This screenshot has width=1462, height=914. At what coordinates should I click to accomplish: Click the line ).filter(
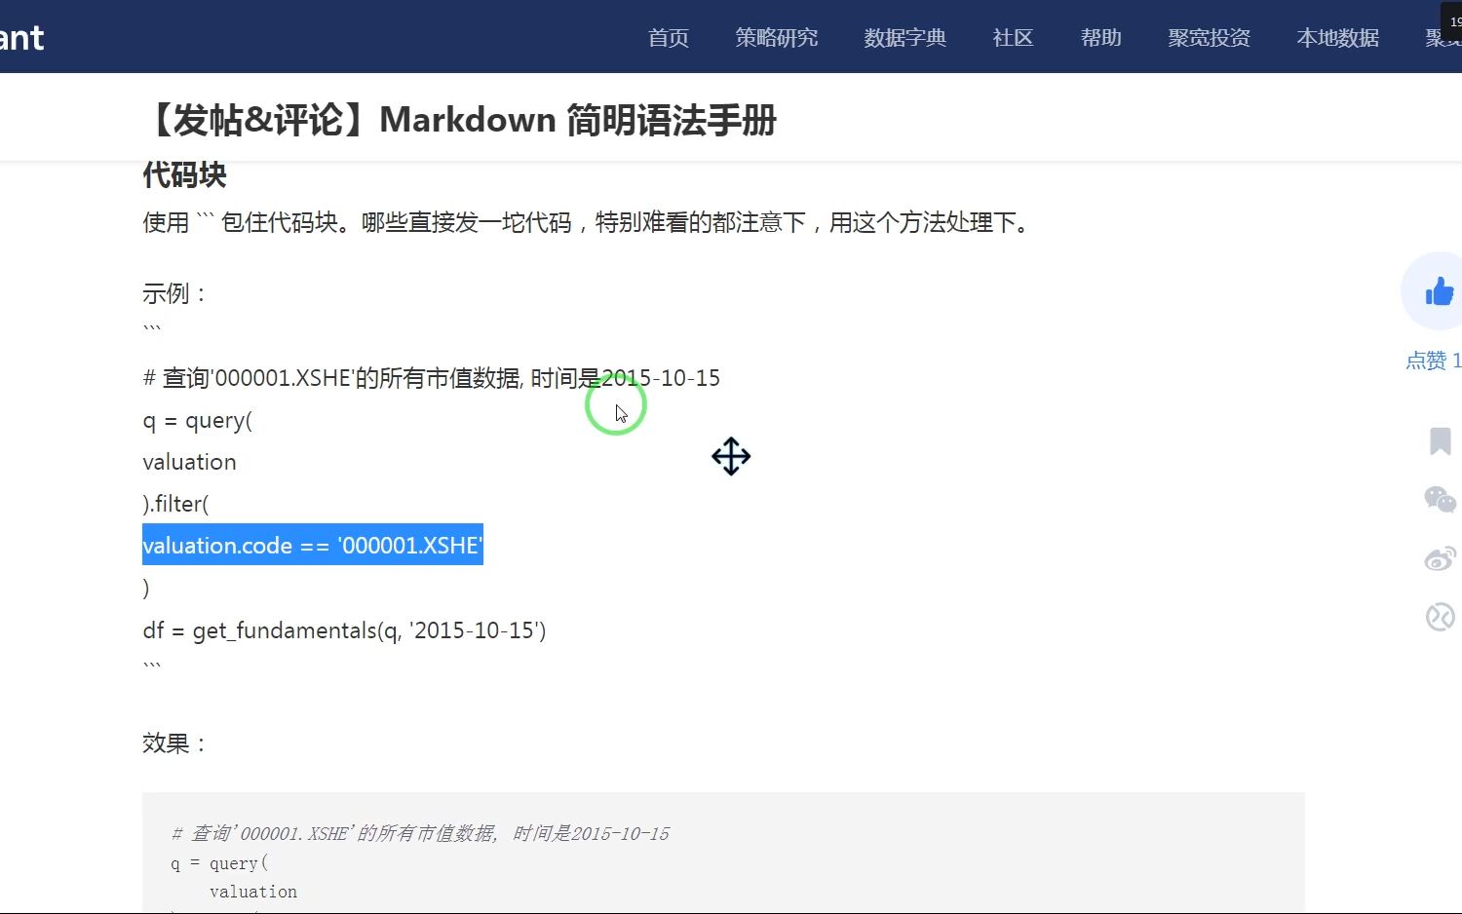175,504
